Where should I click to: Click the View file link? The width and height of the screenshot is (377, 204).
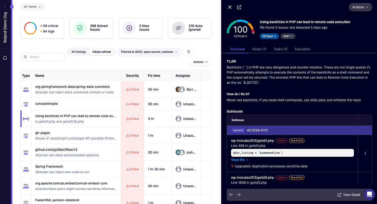240,160
